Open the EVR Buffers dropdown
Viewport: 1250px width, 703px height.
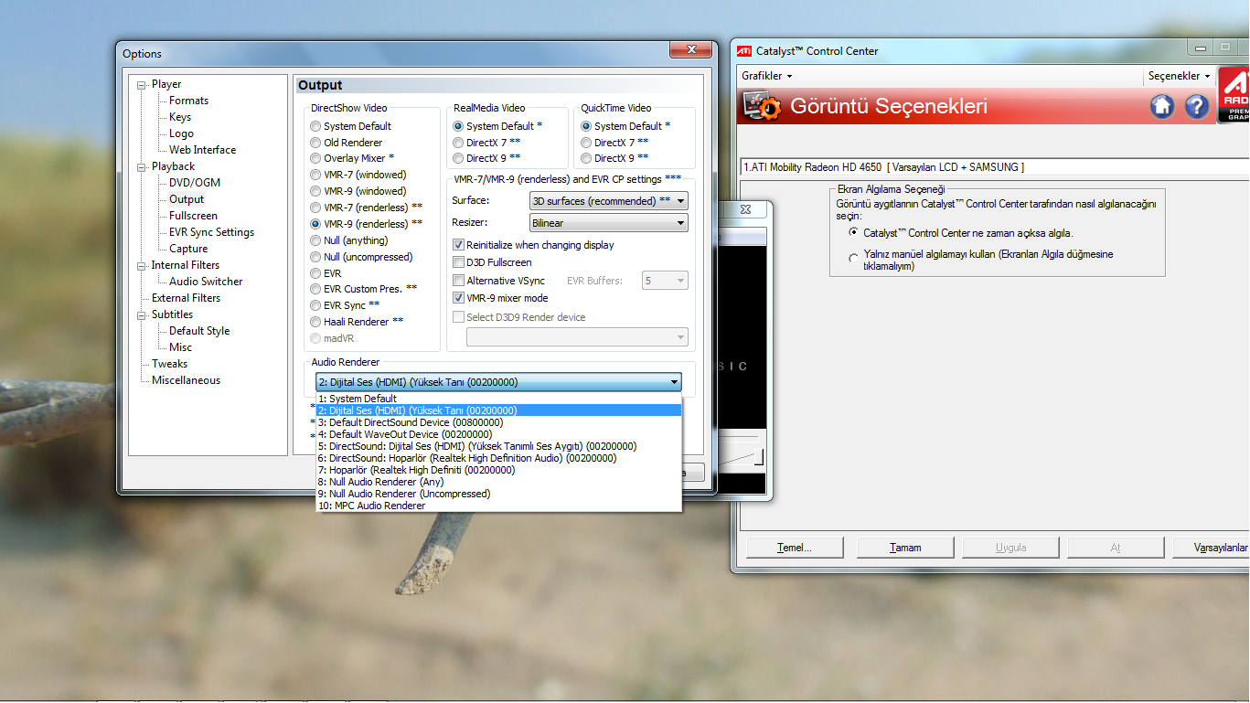[x=665, y=281]
